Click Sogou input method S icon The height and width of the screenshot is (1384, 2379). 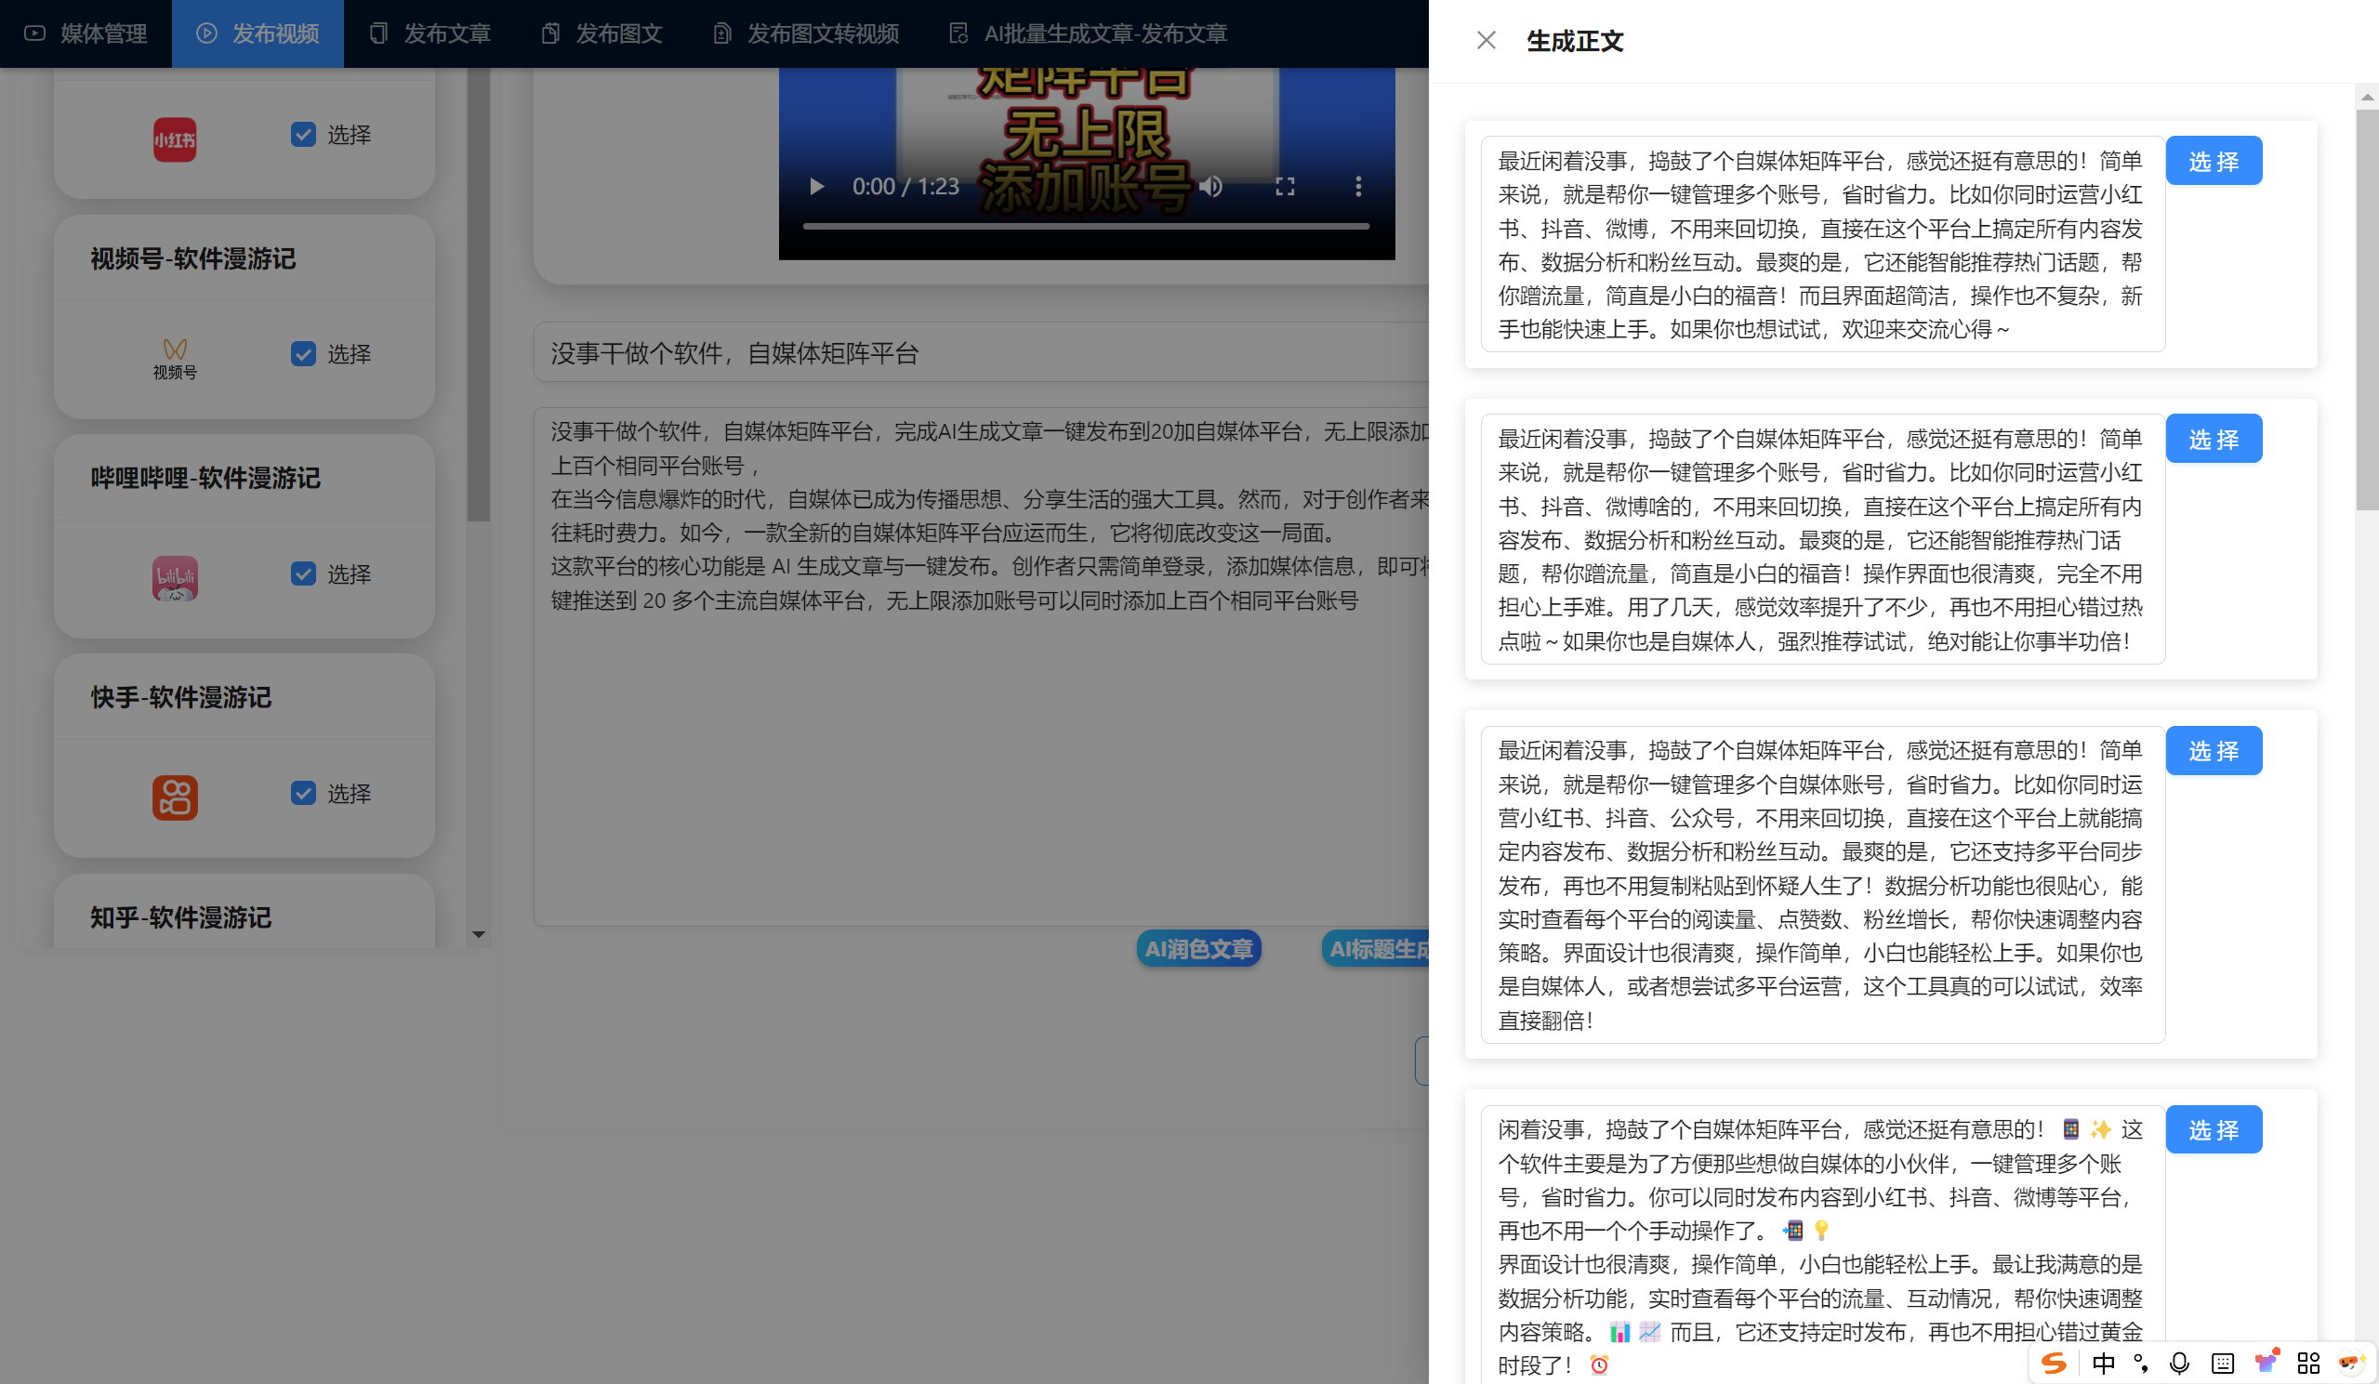coord(2055,1363)
